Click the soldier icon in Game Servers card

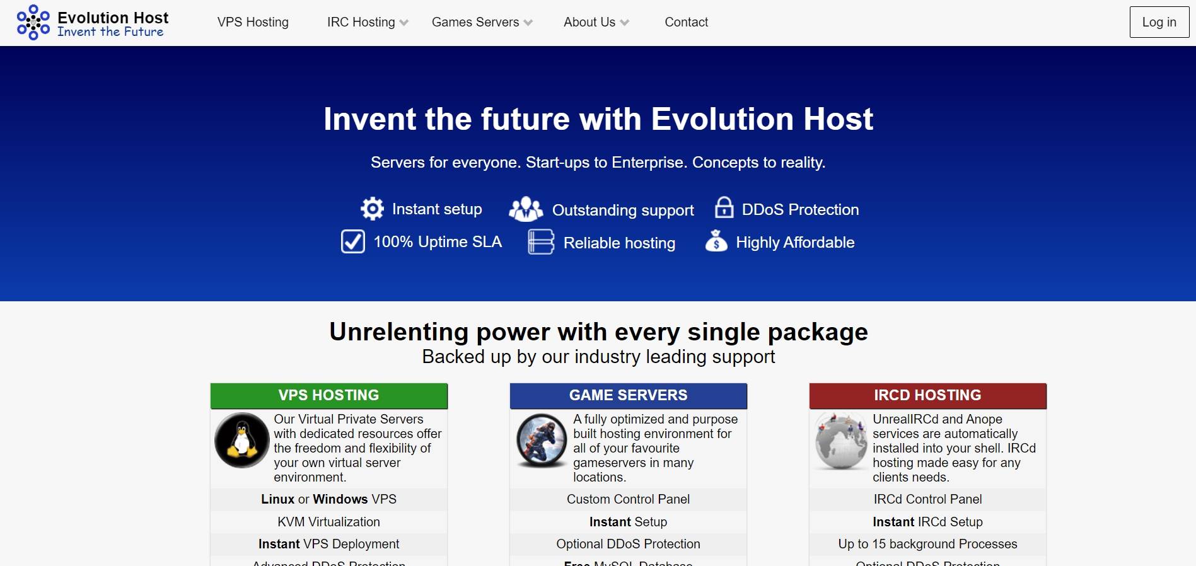[542, 440]
